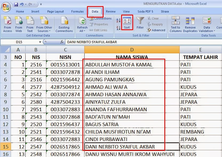Save the workbook from quick access toolbar
This screenshot has width=222, height=157.
click(x=16, y=5)
